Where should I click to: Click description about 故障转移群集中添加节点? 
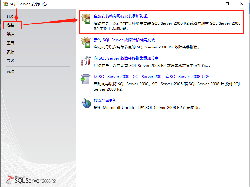click(152, 66)
